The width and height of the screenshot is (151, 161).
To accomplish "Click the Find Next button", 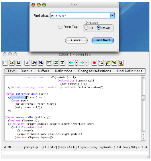I will coord(103,40).
